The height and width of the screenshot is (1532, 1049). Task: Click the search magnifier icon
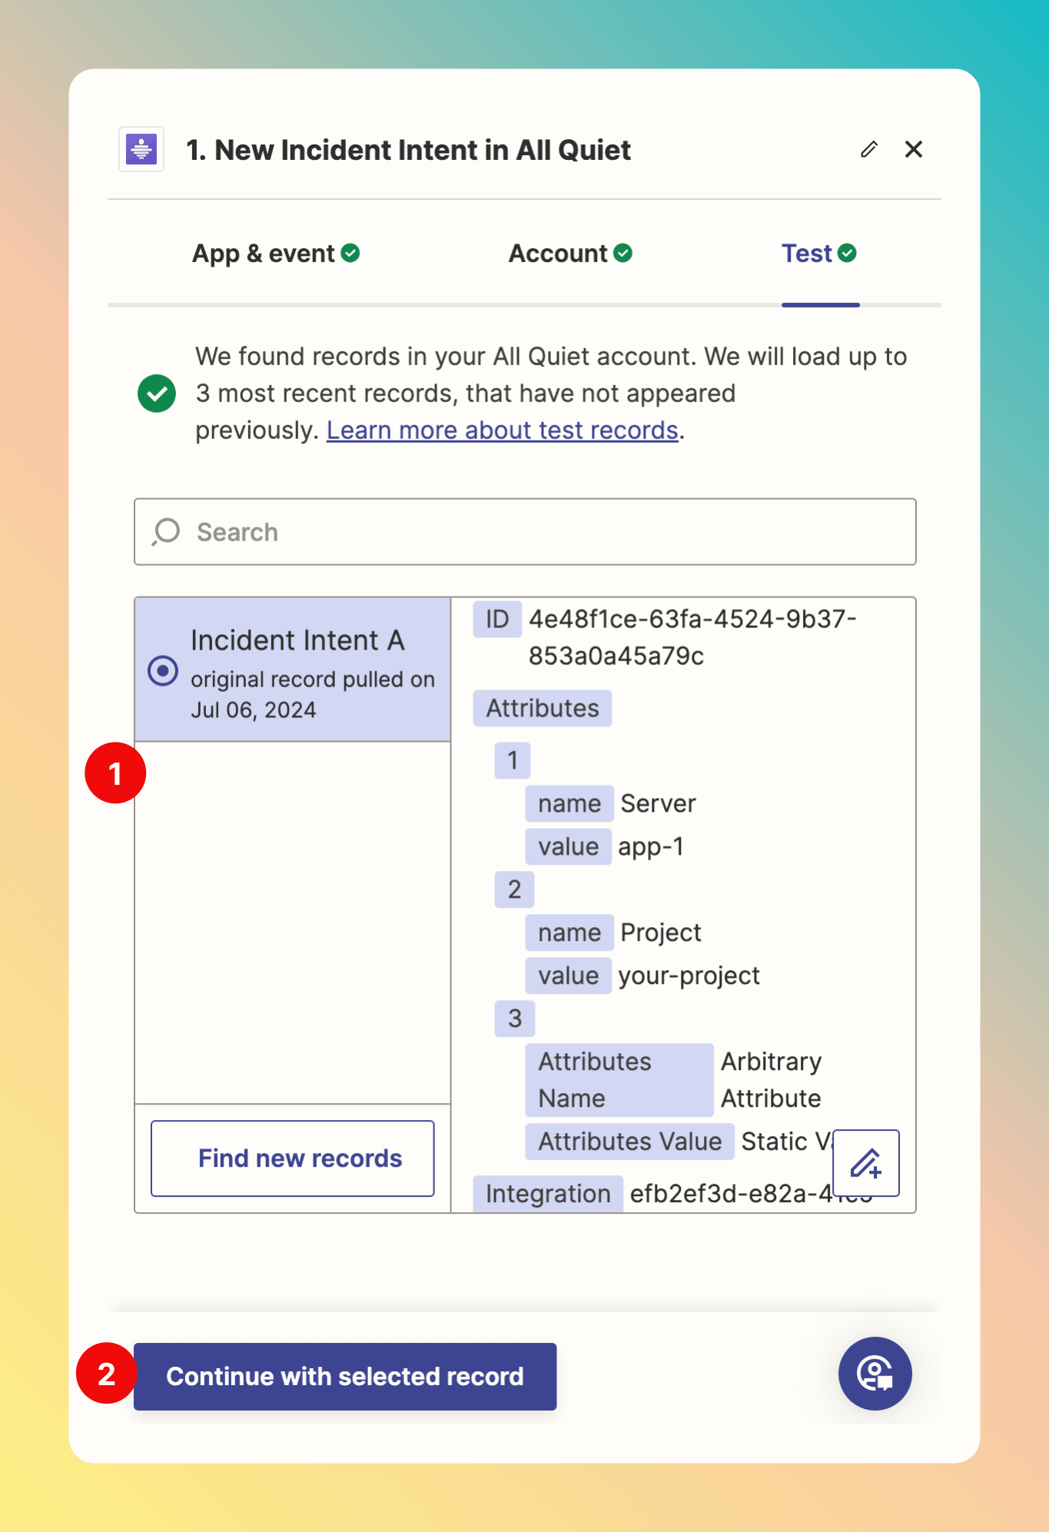(x=166, y=532)
